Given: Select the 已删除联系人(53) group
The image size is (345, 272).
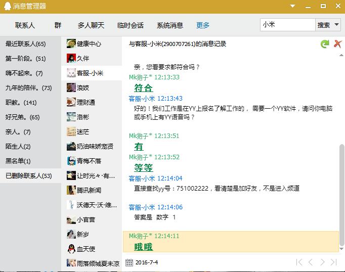Looking at the screenshot, I should [x=30, y=176].
